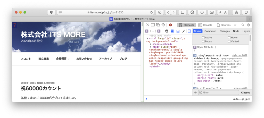
Task: Click the inspector search magnifier icon
Action: click(x=243, y=25)
